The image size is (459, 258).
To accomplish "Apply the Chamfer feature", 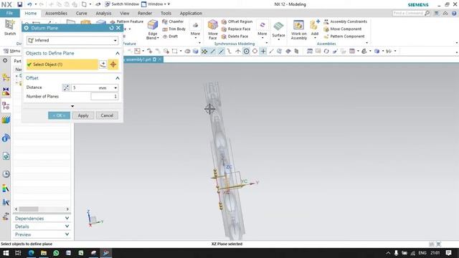I will point(173,21).
